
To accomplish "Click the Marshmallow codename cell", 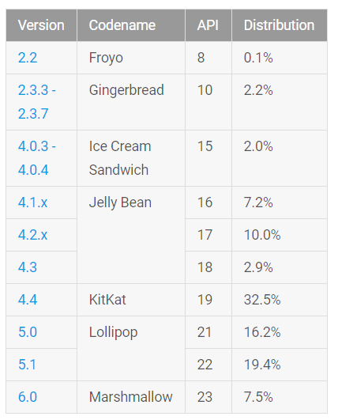I will tap(131, 397).
